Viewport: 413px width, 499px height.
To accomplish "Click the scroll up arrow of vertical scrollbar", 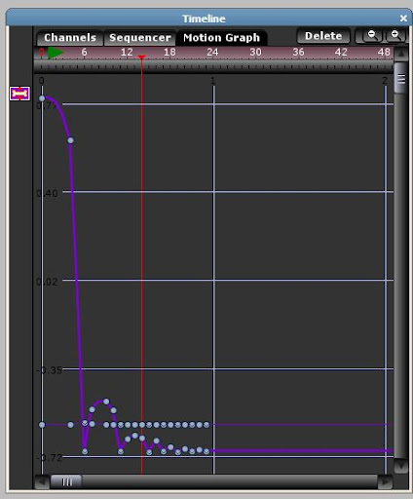I will click(401, 54).
